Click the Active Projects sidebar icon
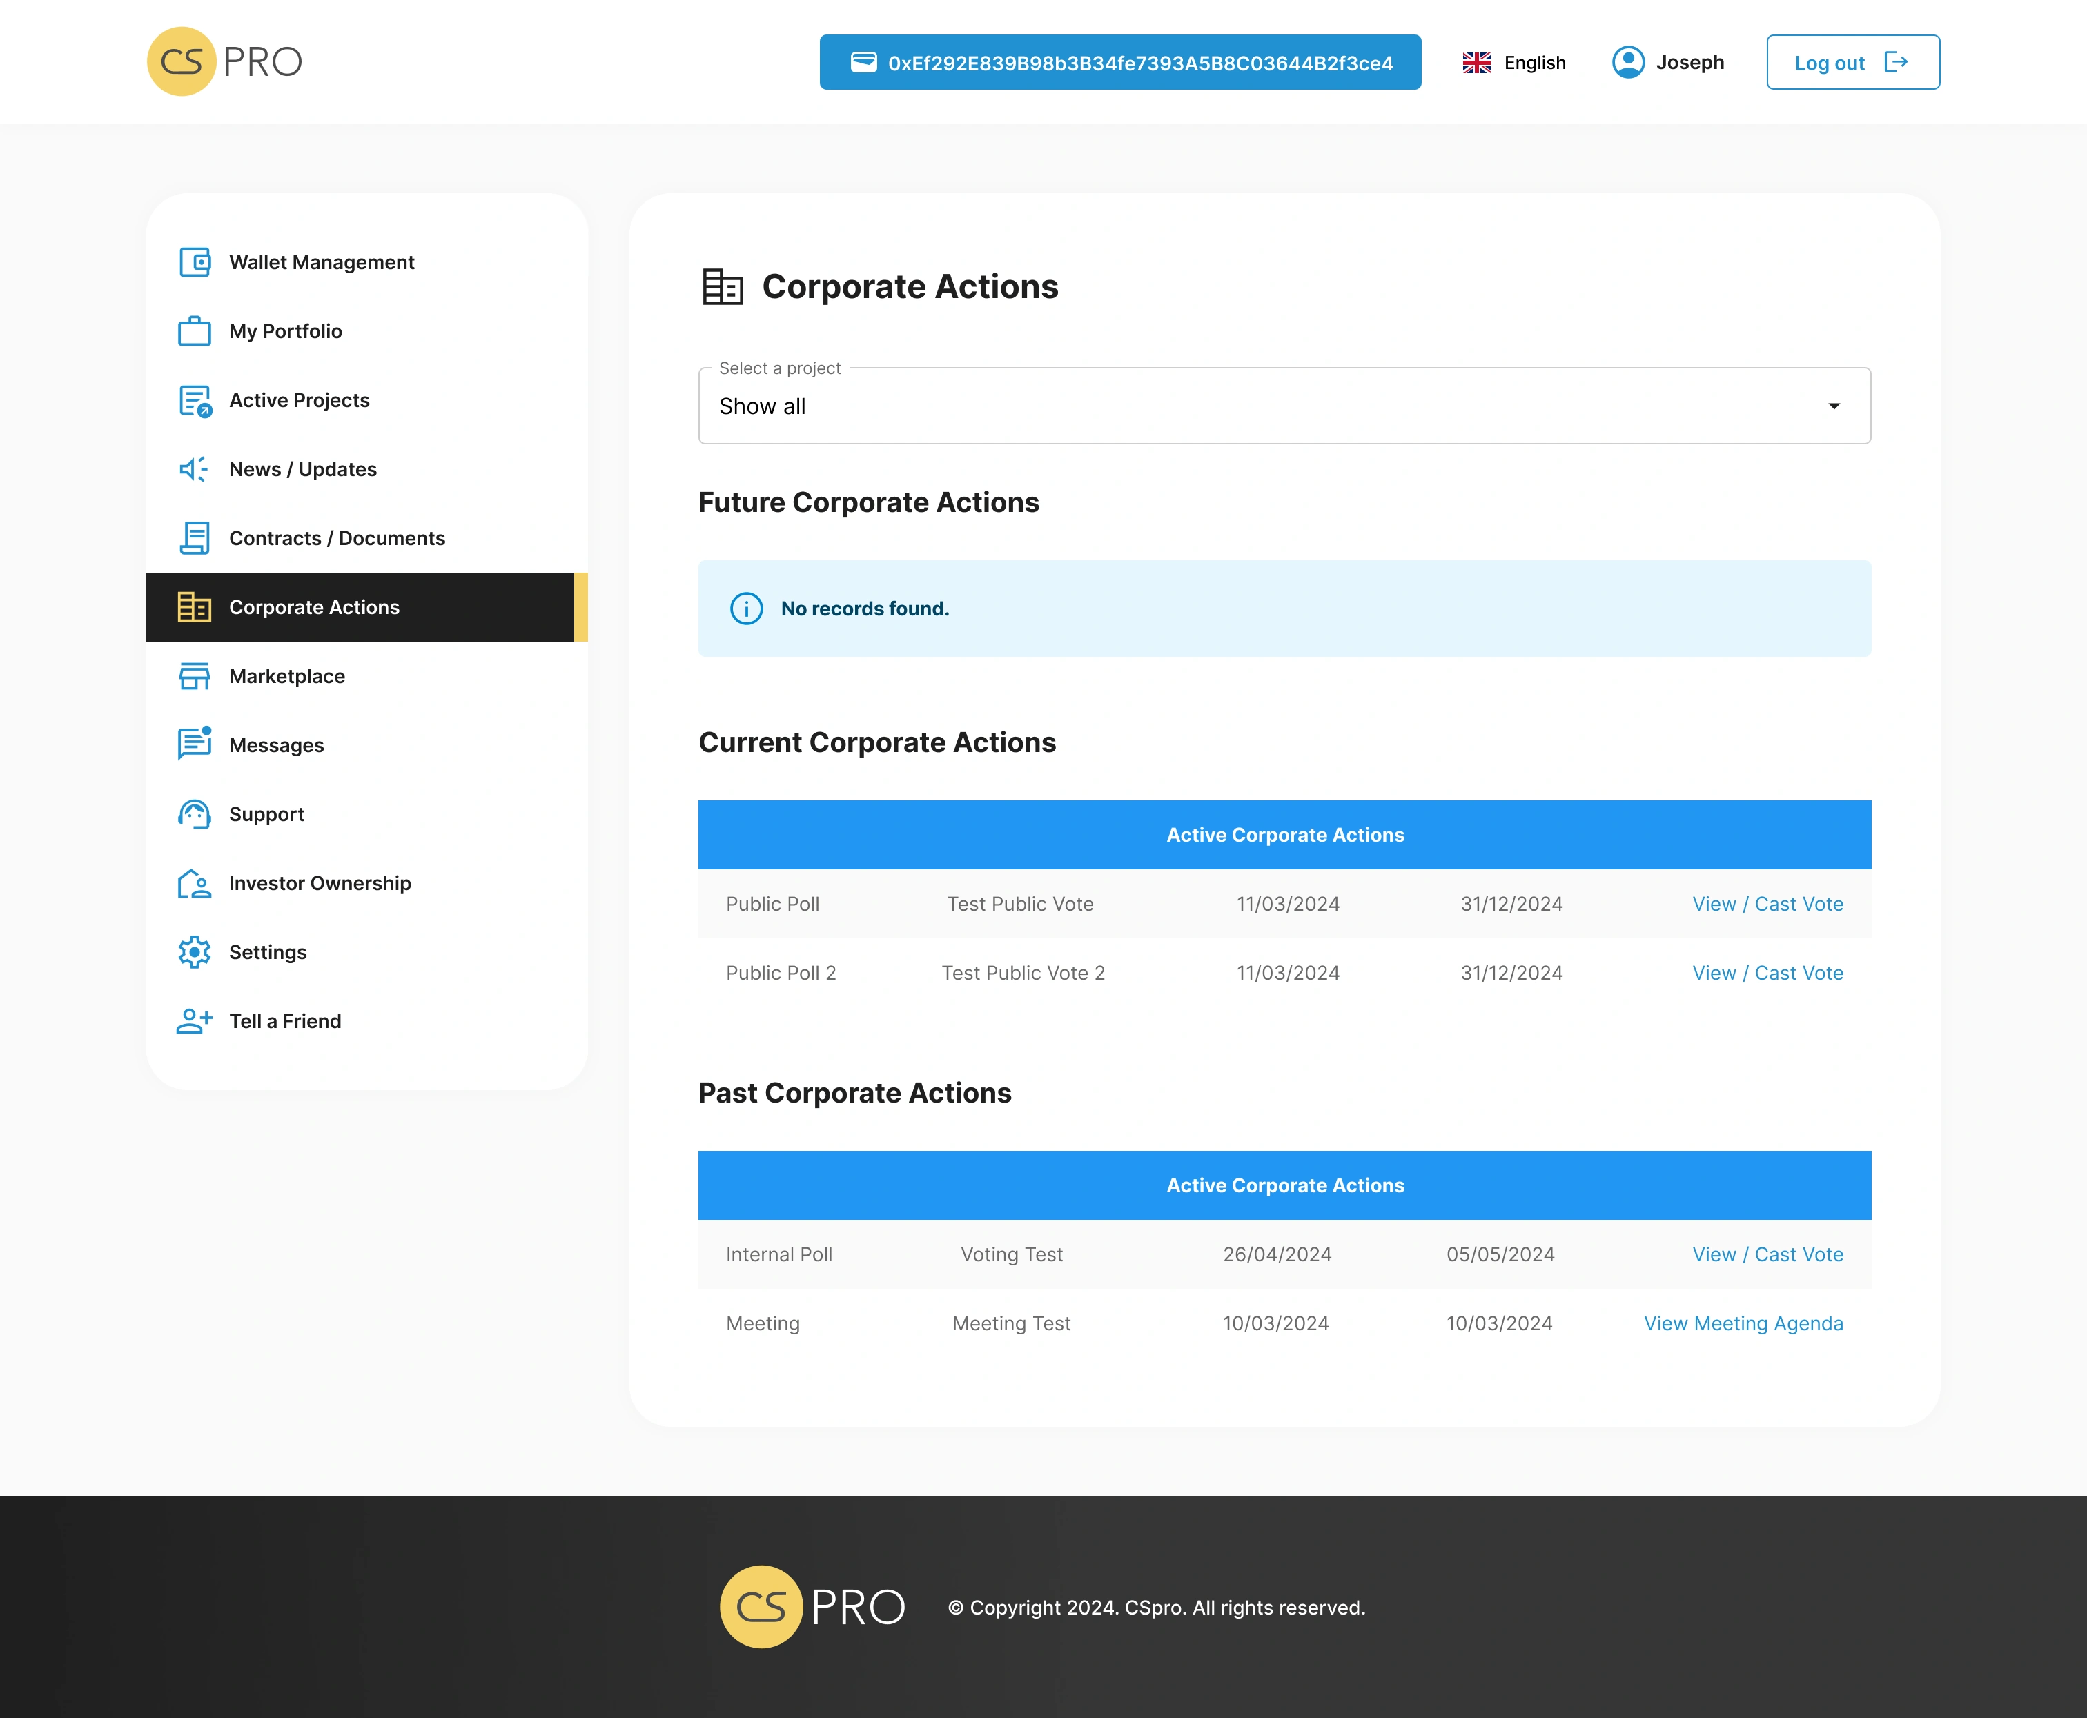 tap(195, 401)
